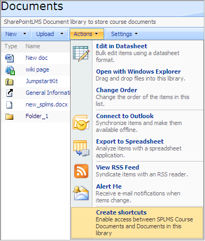Screen dimensions: 205x241
Task: Open the General Information shortcut link
Action: pos(48,93)
